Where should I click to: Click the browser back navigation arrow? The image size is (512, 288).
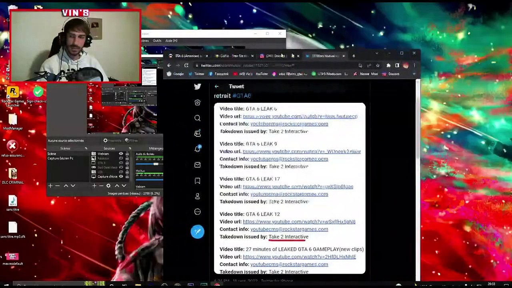point(169,65)
